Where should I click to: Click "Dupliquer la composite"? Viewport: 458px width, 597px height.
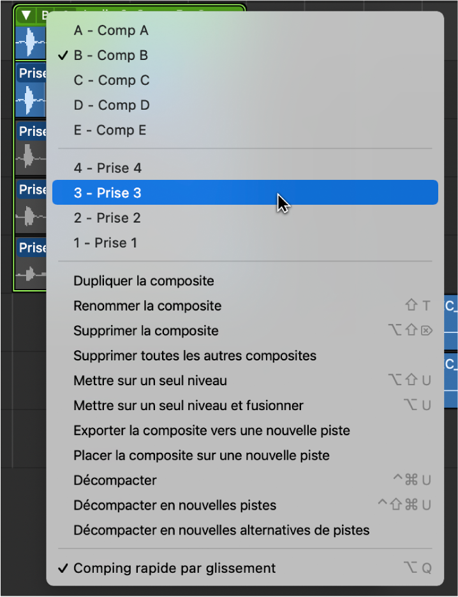pos(143,281)
